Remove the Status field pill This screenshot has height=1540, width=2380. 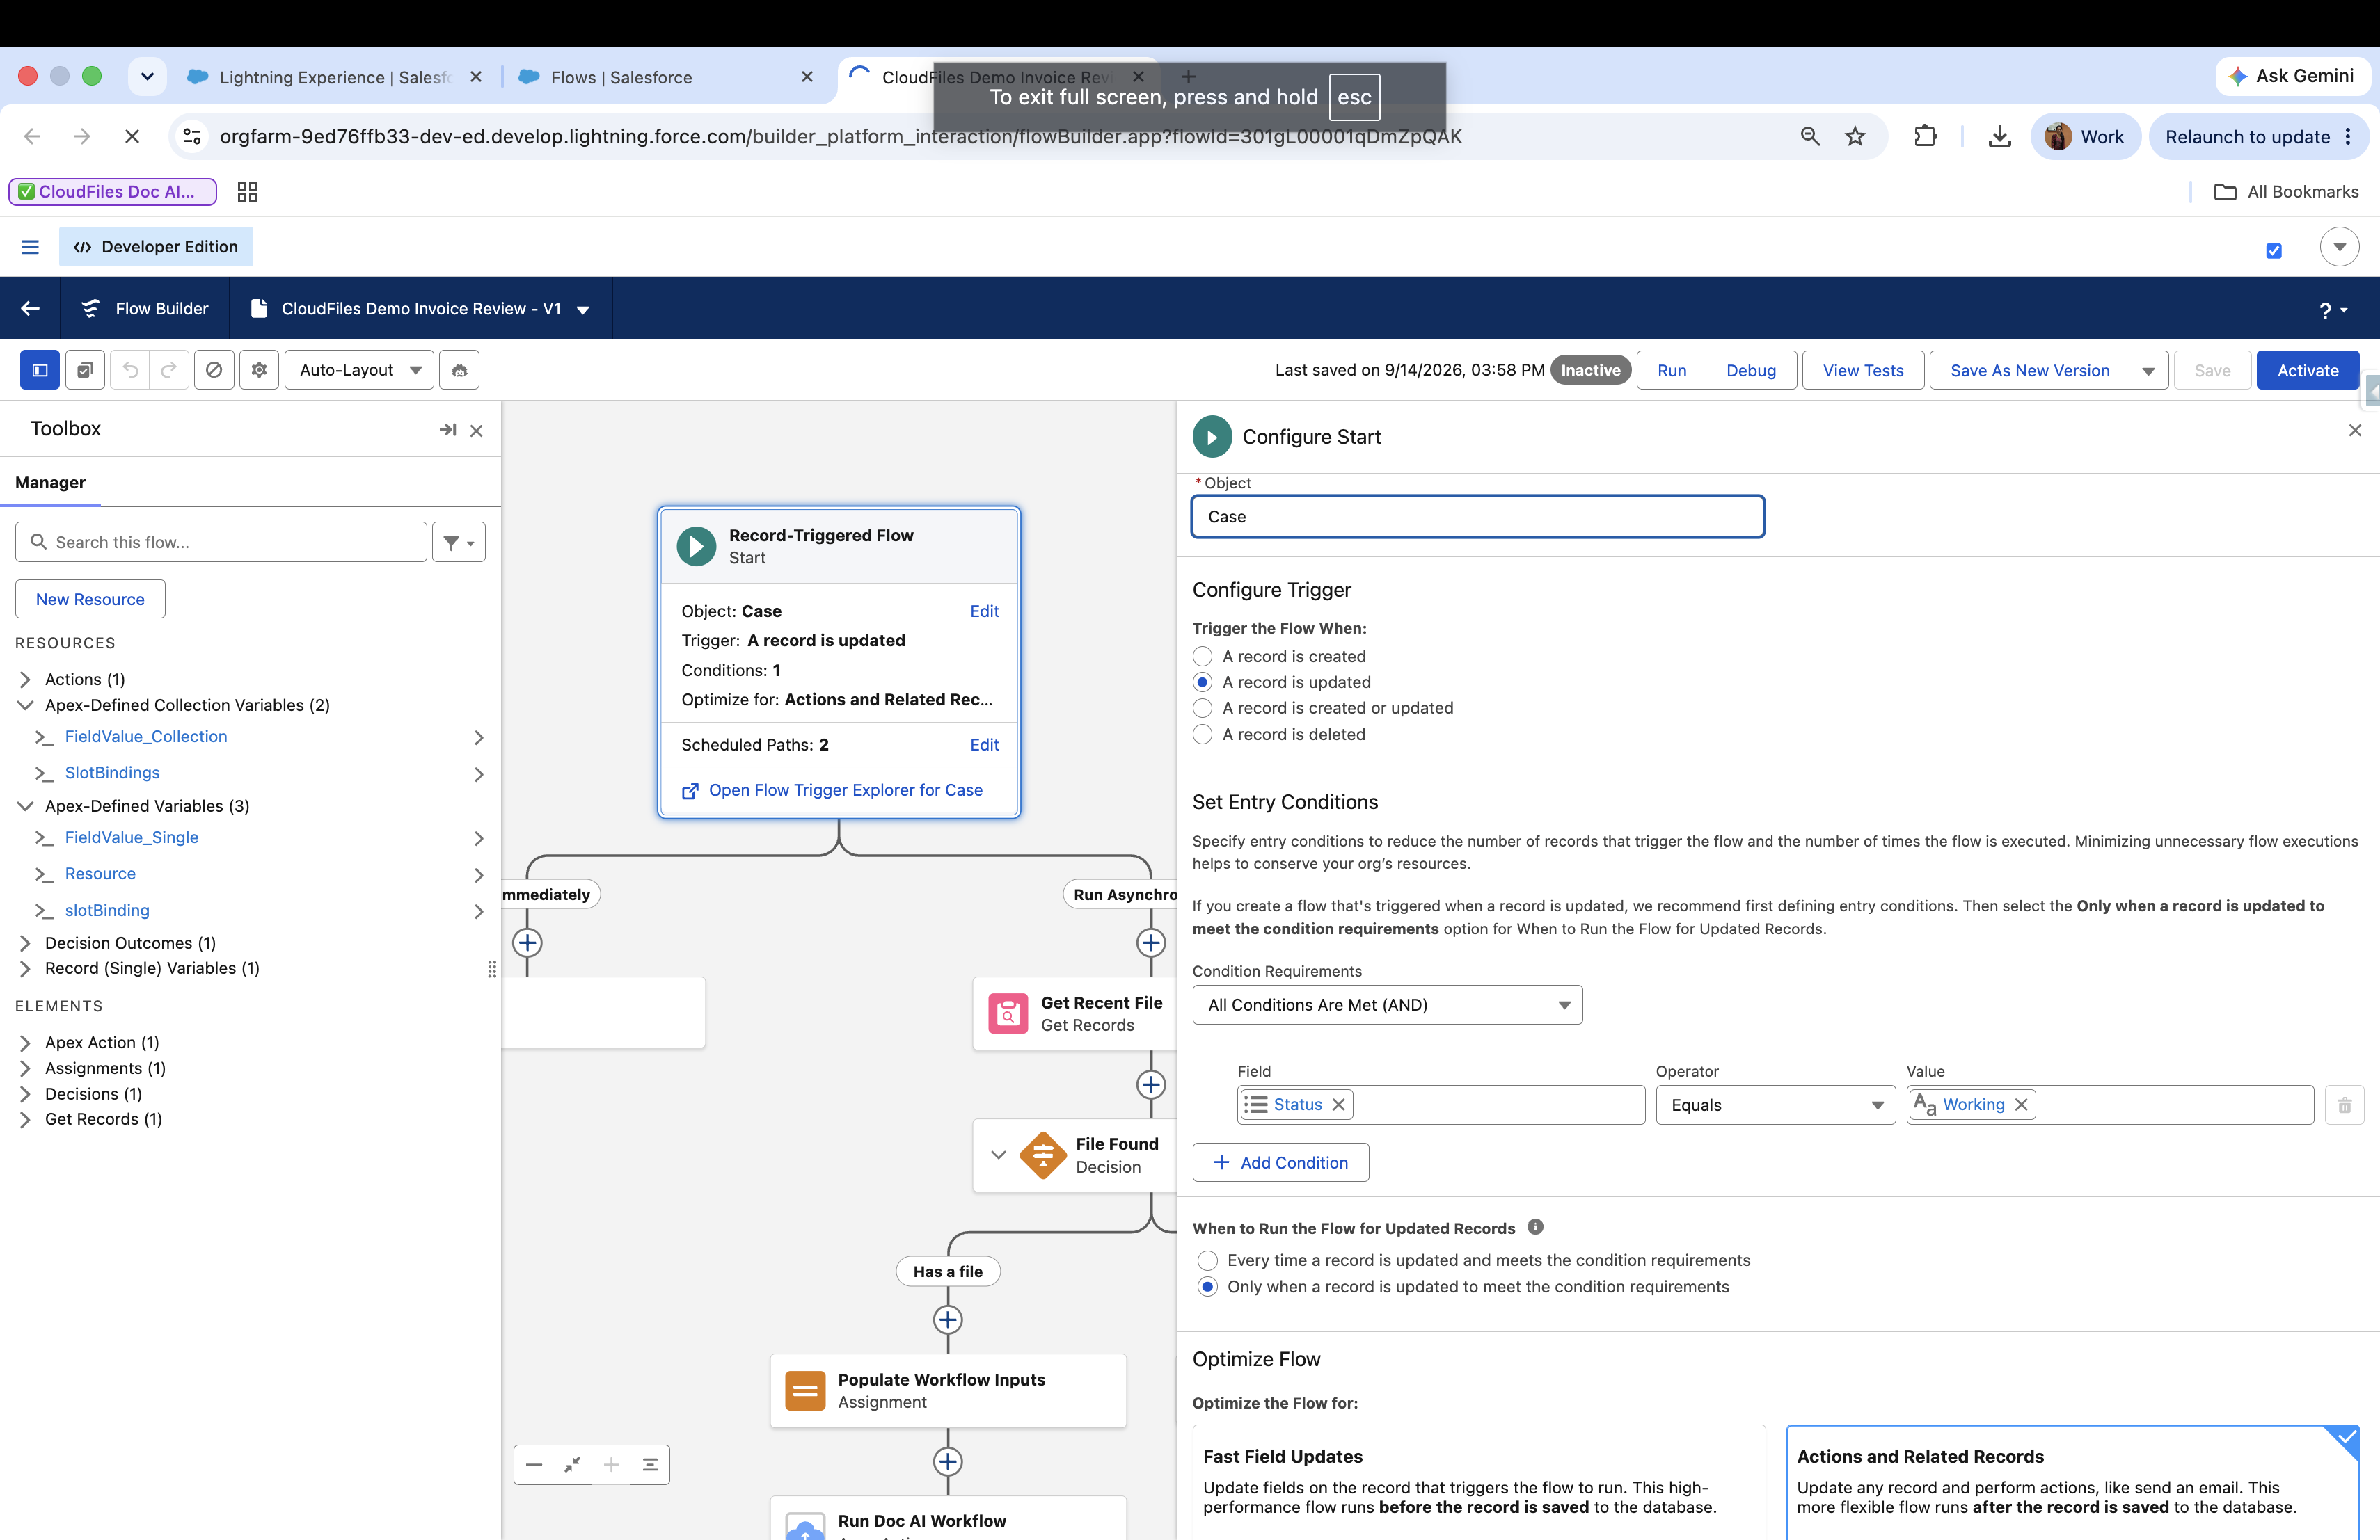point(1338,1105)
